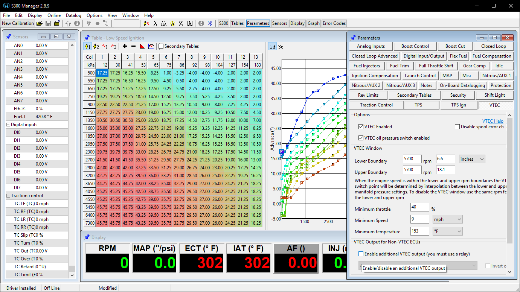This screenshot has width=520, height=292.
Task: Click the open calibration folder icon
Action: pyautogui.click(x=39, y=23)
